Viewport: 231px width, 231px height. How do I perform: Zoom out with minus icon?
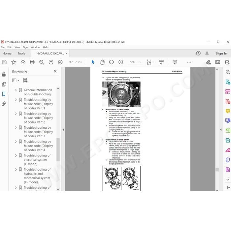(x=112, y=62)
